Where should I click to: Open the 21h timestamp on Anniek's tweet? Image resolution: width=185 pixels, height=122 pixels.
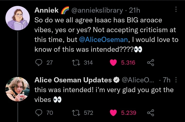[x=134, y=10]
